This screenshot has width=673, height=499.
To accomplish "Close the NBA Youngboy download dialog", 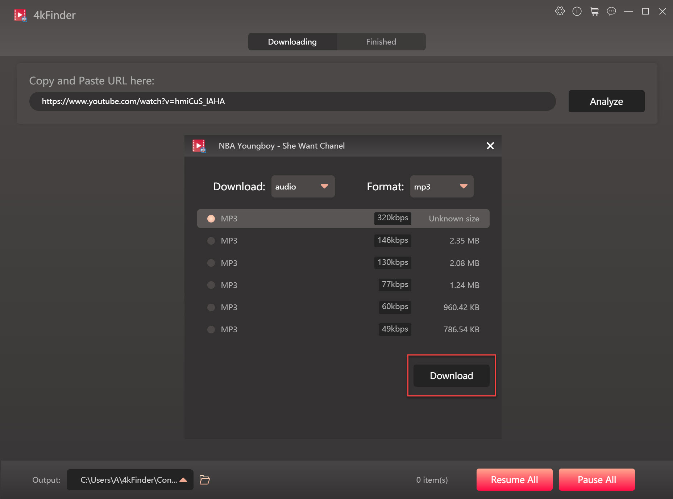I will coord(490,146).
